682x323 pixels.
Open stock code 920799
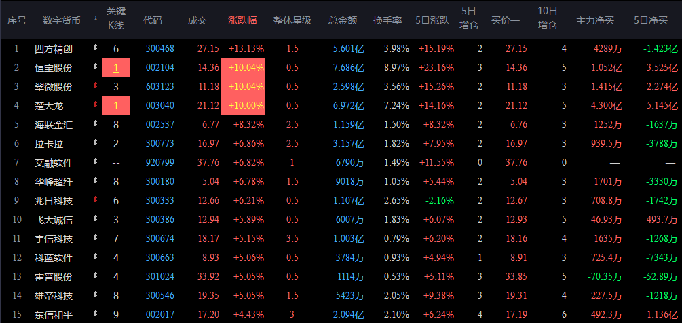click(x=159, y=163)
